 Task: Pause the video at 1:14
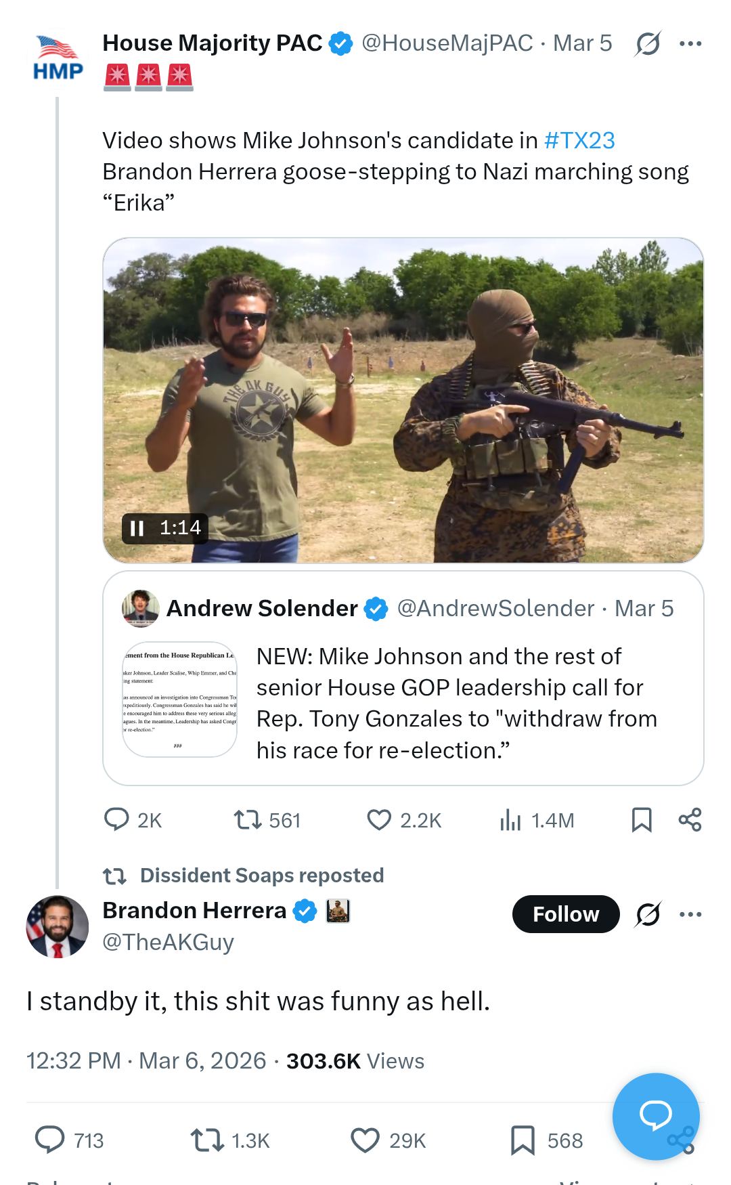point(137,528)
